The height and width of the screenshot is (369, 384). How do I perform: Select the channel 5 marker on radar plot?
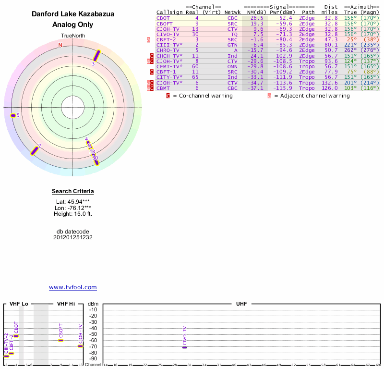(x=13, y=115)
